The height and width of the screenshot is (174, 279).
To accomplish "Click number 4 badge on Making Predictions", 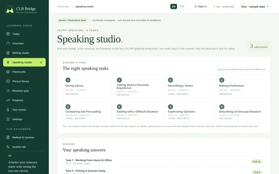I will pyautogui.click(x=222, y=80).
